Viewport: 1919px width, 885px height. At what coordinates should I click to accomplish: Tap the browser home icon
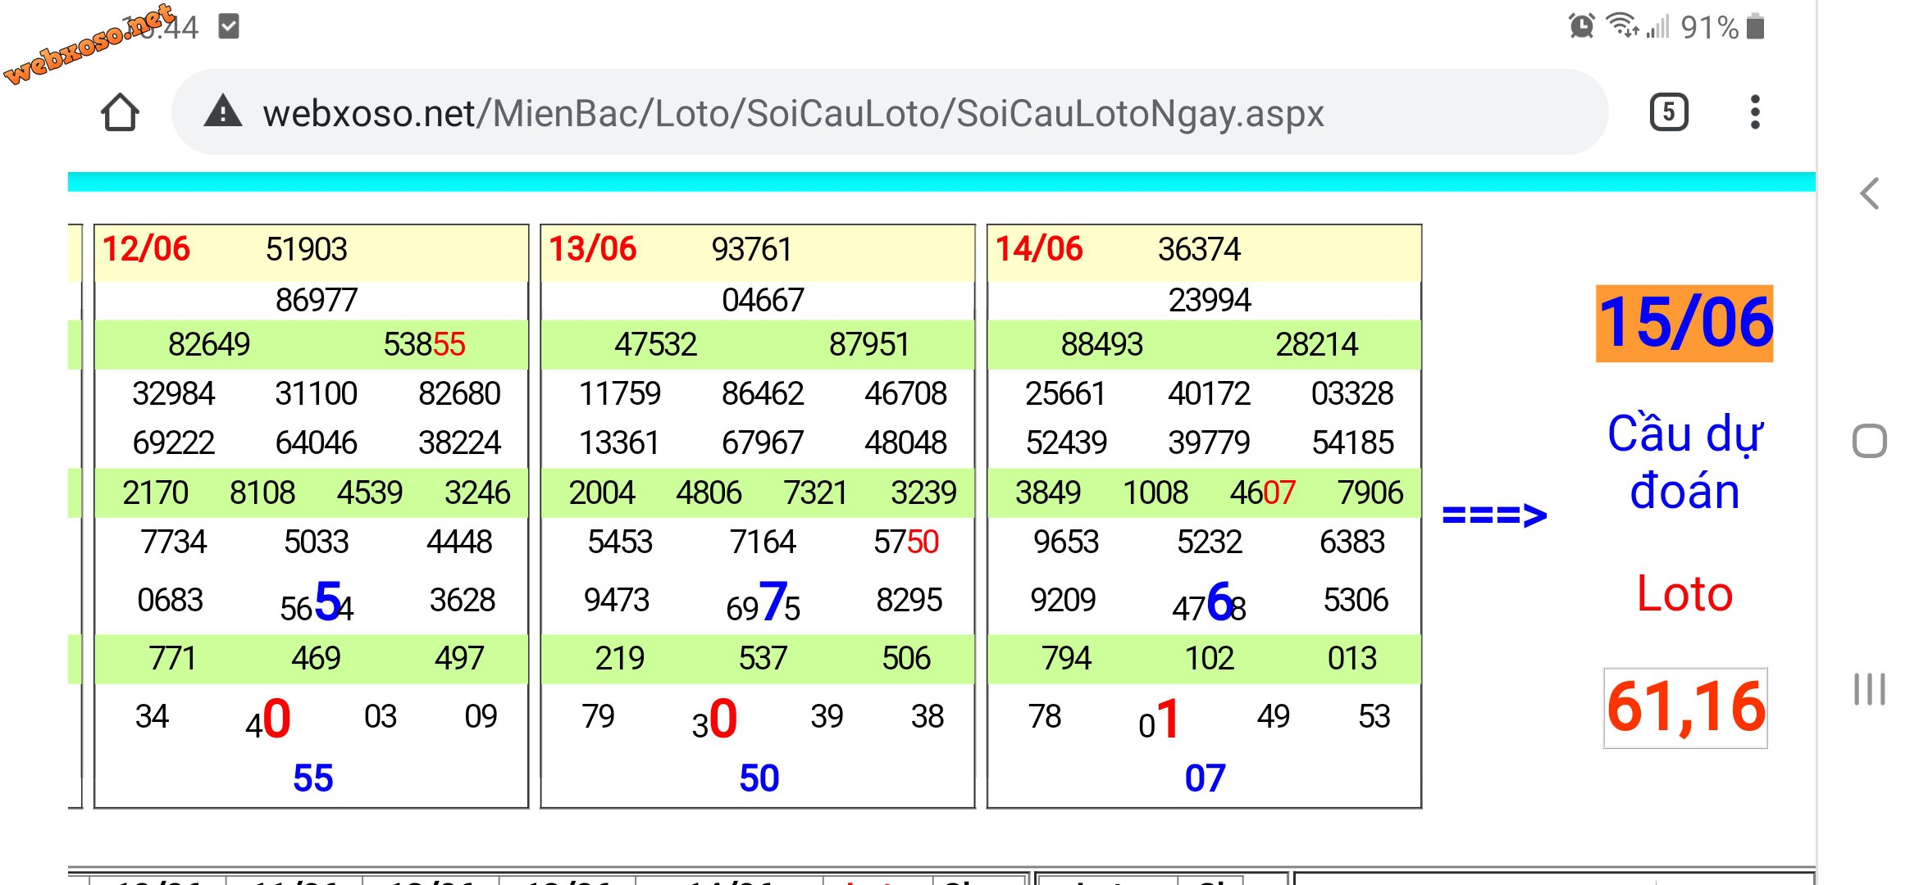coord(120,112)
